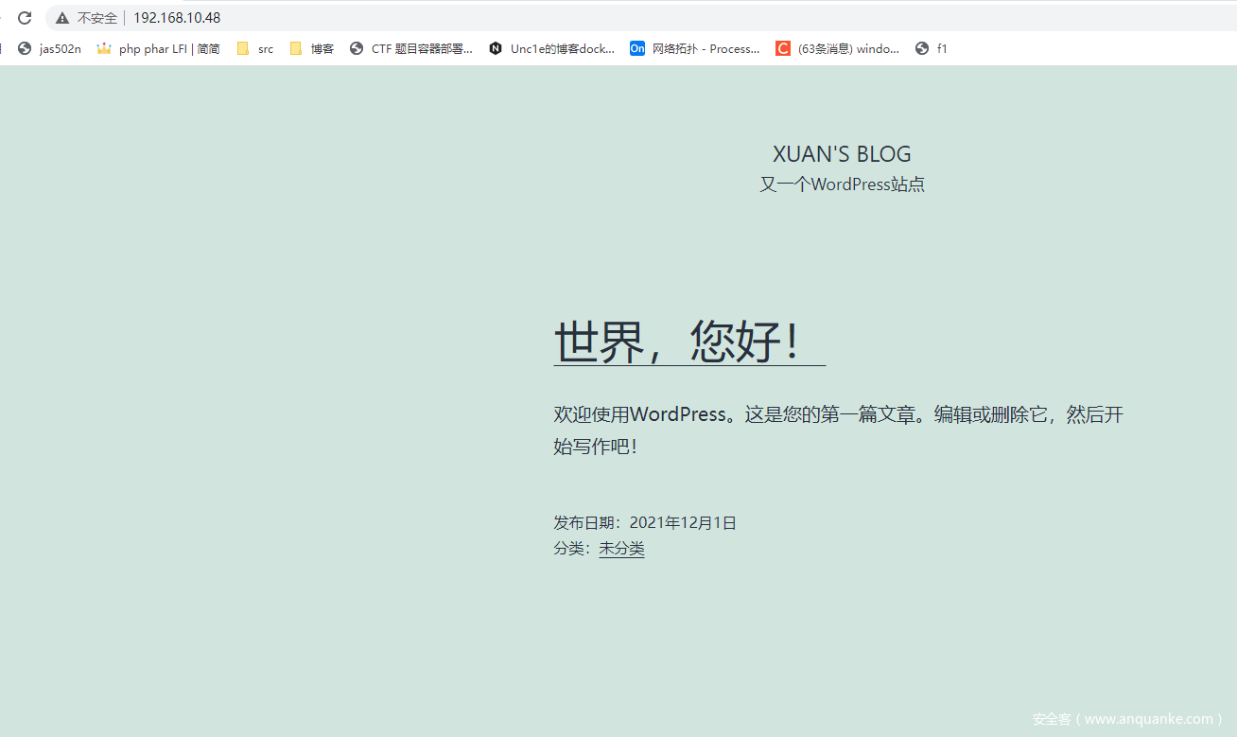Open the src bookmarks folder
This screenshot has height=737, width=1237.
click(255, 48)
